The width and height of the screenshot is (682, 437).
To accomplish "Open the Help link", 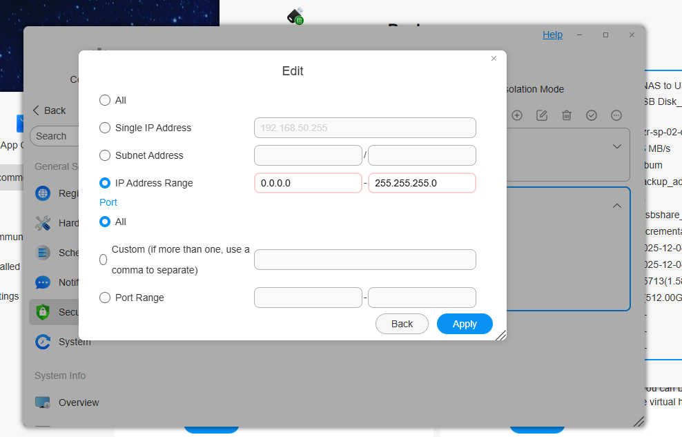I will pos(552,35).
